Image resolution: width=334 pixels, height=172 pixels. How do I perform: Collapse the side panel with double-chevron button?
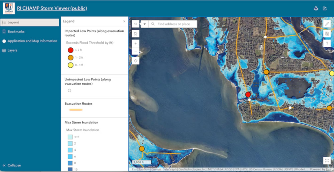click(x=136, y=24)
